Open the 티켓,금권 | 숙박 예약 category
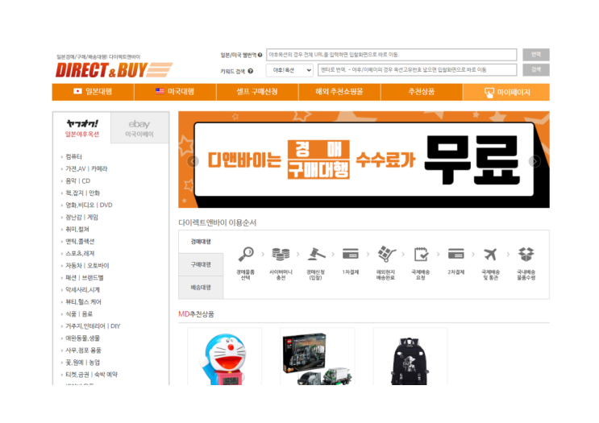This screenshot has height=423, width=599. (x=91, y=375)
